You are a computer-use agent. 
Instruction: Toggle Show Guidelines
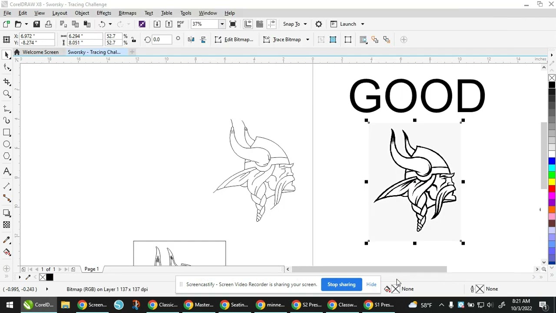click(271, 24)
